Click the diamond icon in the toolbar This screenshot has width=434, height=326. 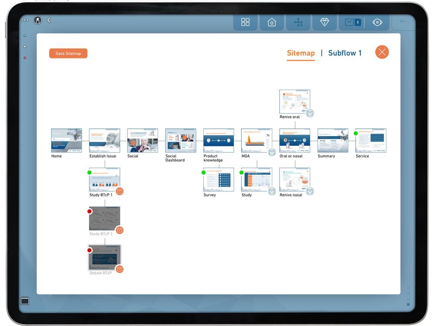pos(324,22)
